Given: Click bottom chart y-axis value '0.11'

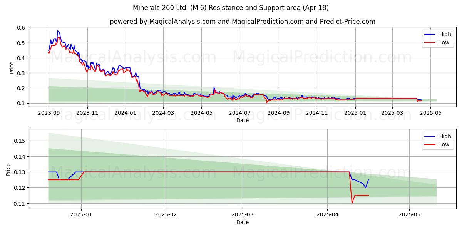Looking at the screenshot, I should 19,203.
